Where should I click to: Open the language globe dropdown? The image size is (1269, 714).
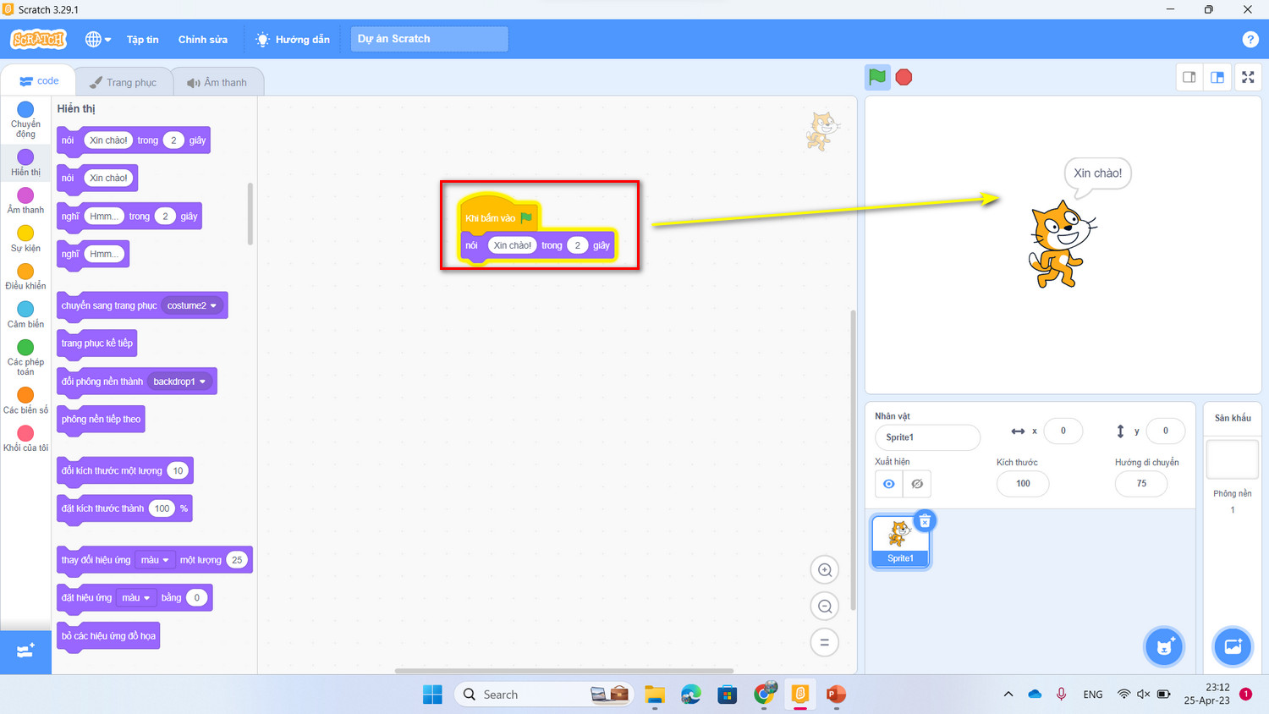tap(98, 39)
